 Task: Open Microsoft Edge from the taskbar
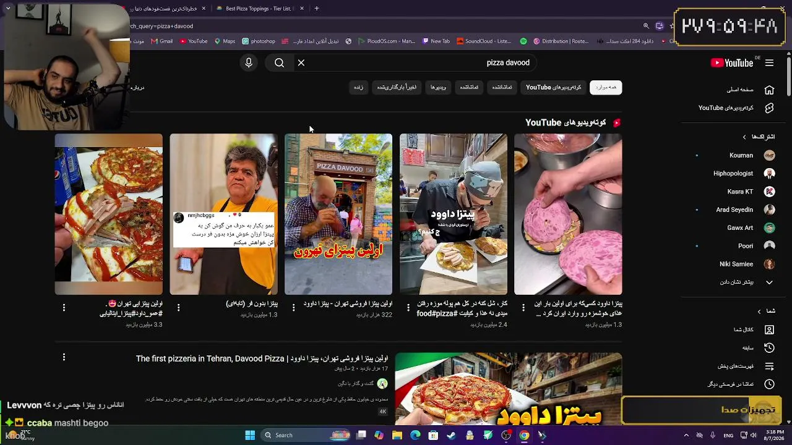(x=415, y=435)
